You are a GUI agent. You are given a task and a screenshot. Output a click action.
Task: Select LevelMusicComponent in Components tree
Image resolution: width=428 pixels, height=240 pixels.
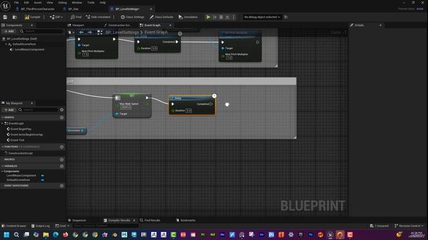coord(29,49)
